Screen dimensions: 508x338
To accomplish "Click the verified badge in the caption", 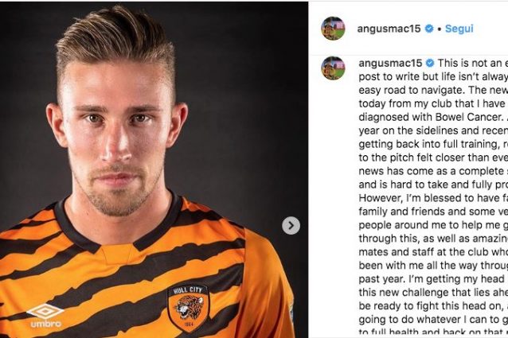I will pos(430,63).
